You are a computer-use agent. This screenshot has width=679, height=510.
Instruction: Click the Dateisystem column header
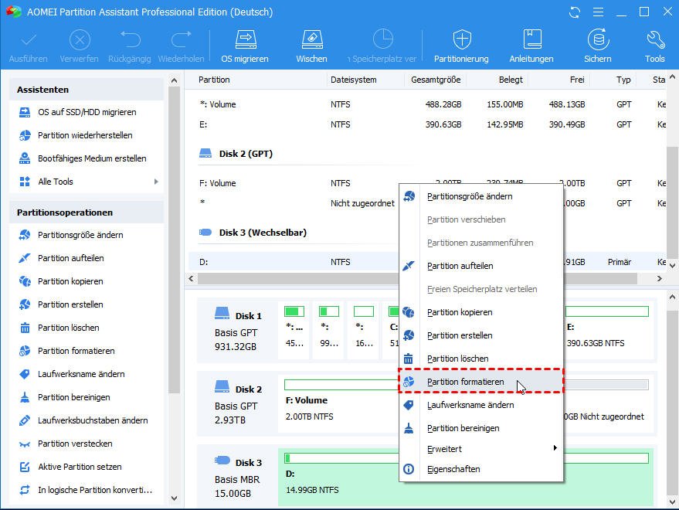(353, 80)
